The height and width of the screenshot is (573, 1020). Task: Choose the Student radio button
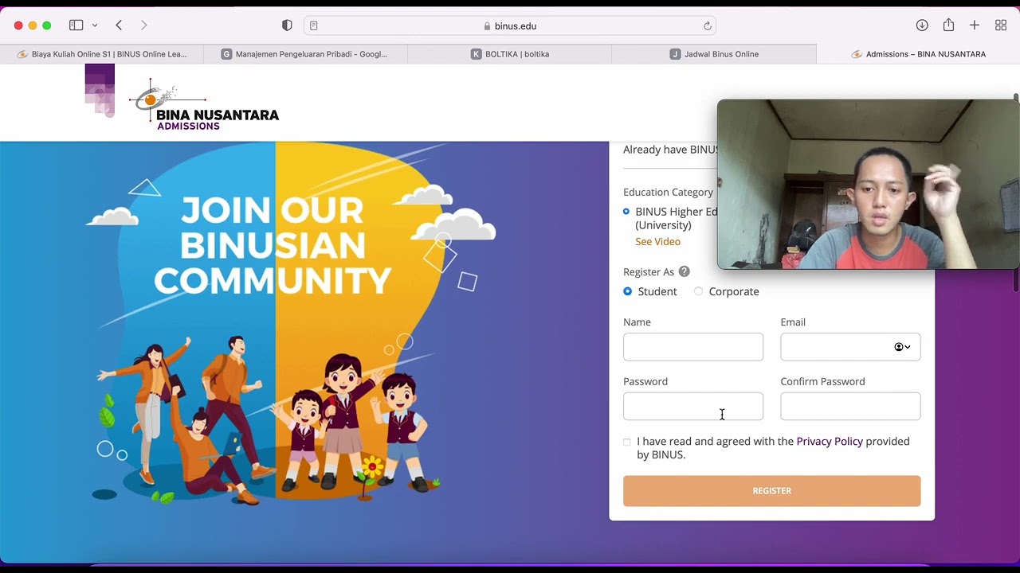(627, 291)
